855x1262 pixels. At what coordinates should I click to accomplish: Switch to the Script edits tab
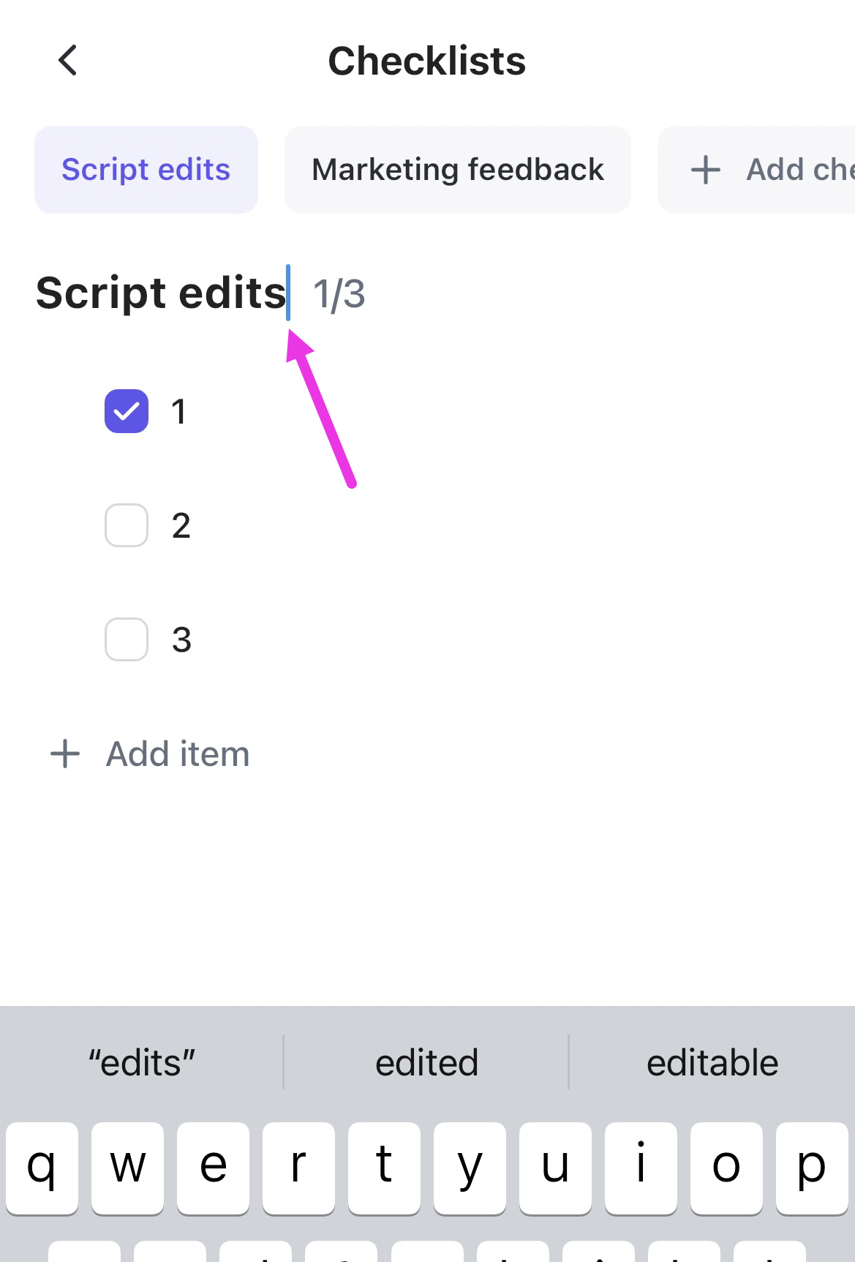(x=146, y=170)
